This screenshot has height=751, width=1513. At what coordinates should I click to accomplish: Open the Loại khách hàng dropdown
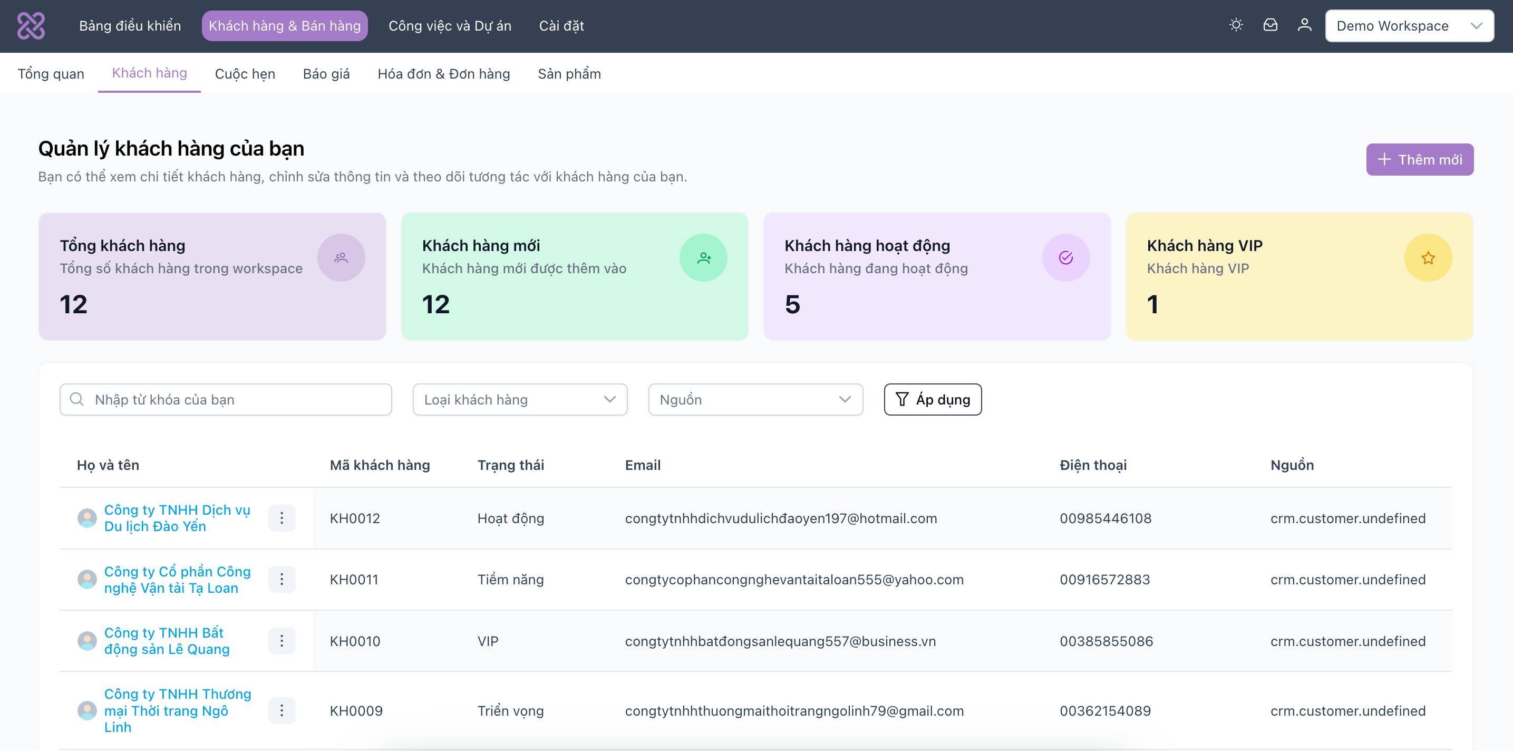click(519, 399)
